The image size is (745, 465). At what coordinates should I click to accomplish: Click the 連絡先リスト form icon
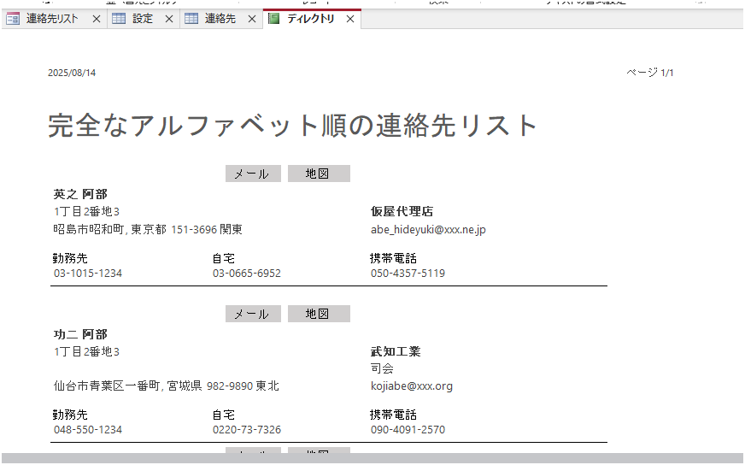click(12, 19)
